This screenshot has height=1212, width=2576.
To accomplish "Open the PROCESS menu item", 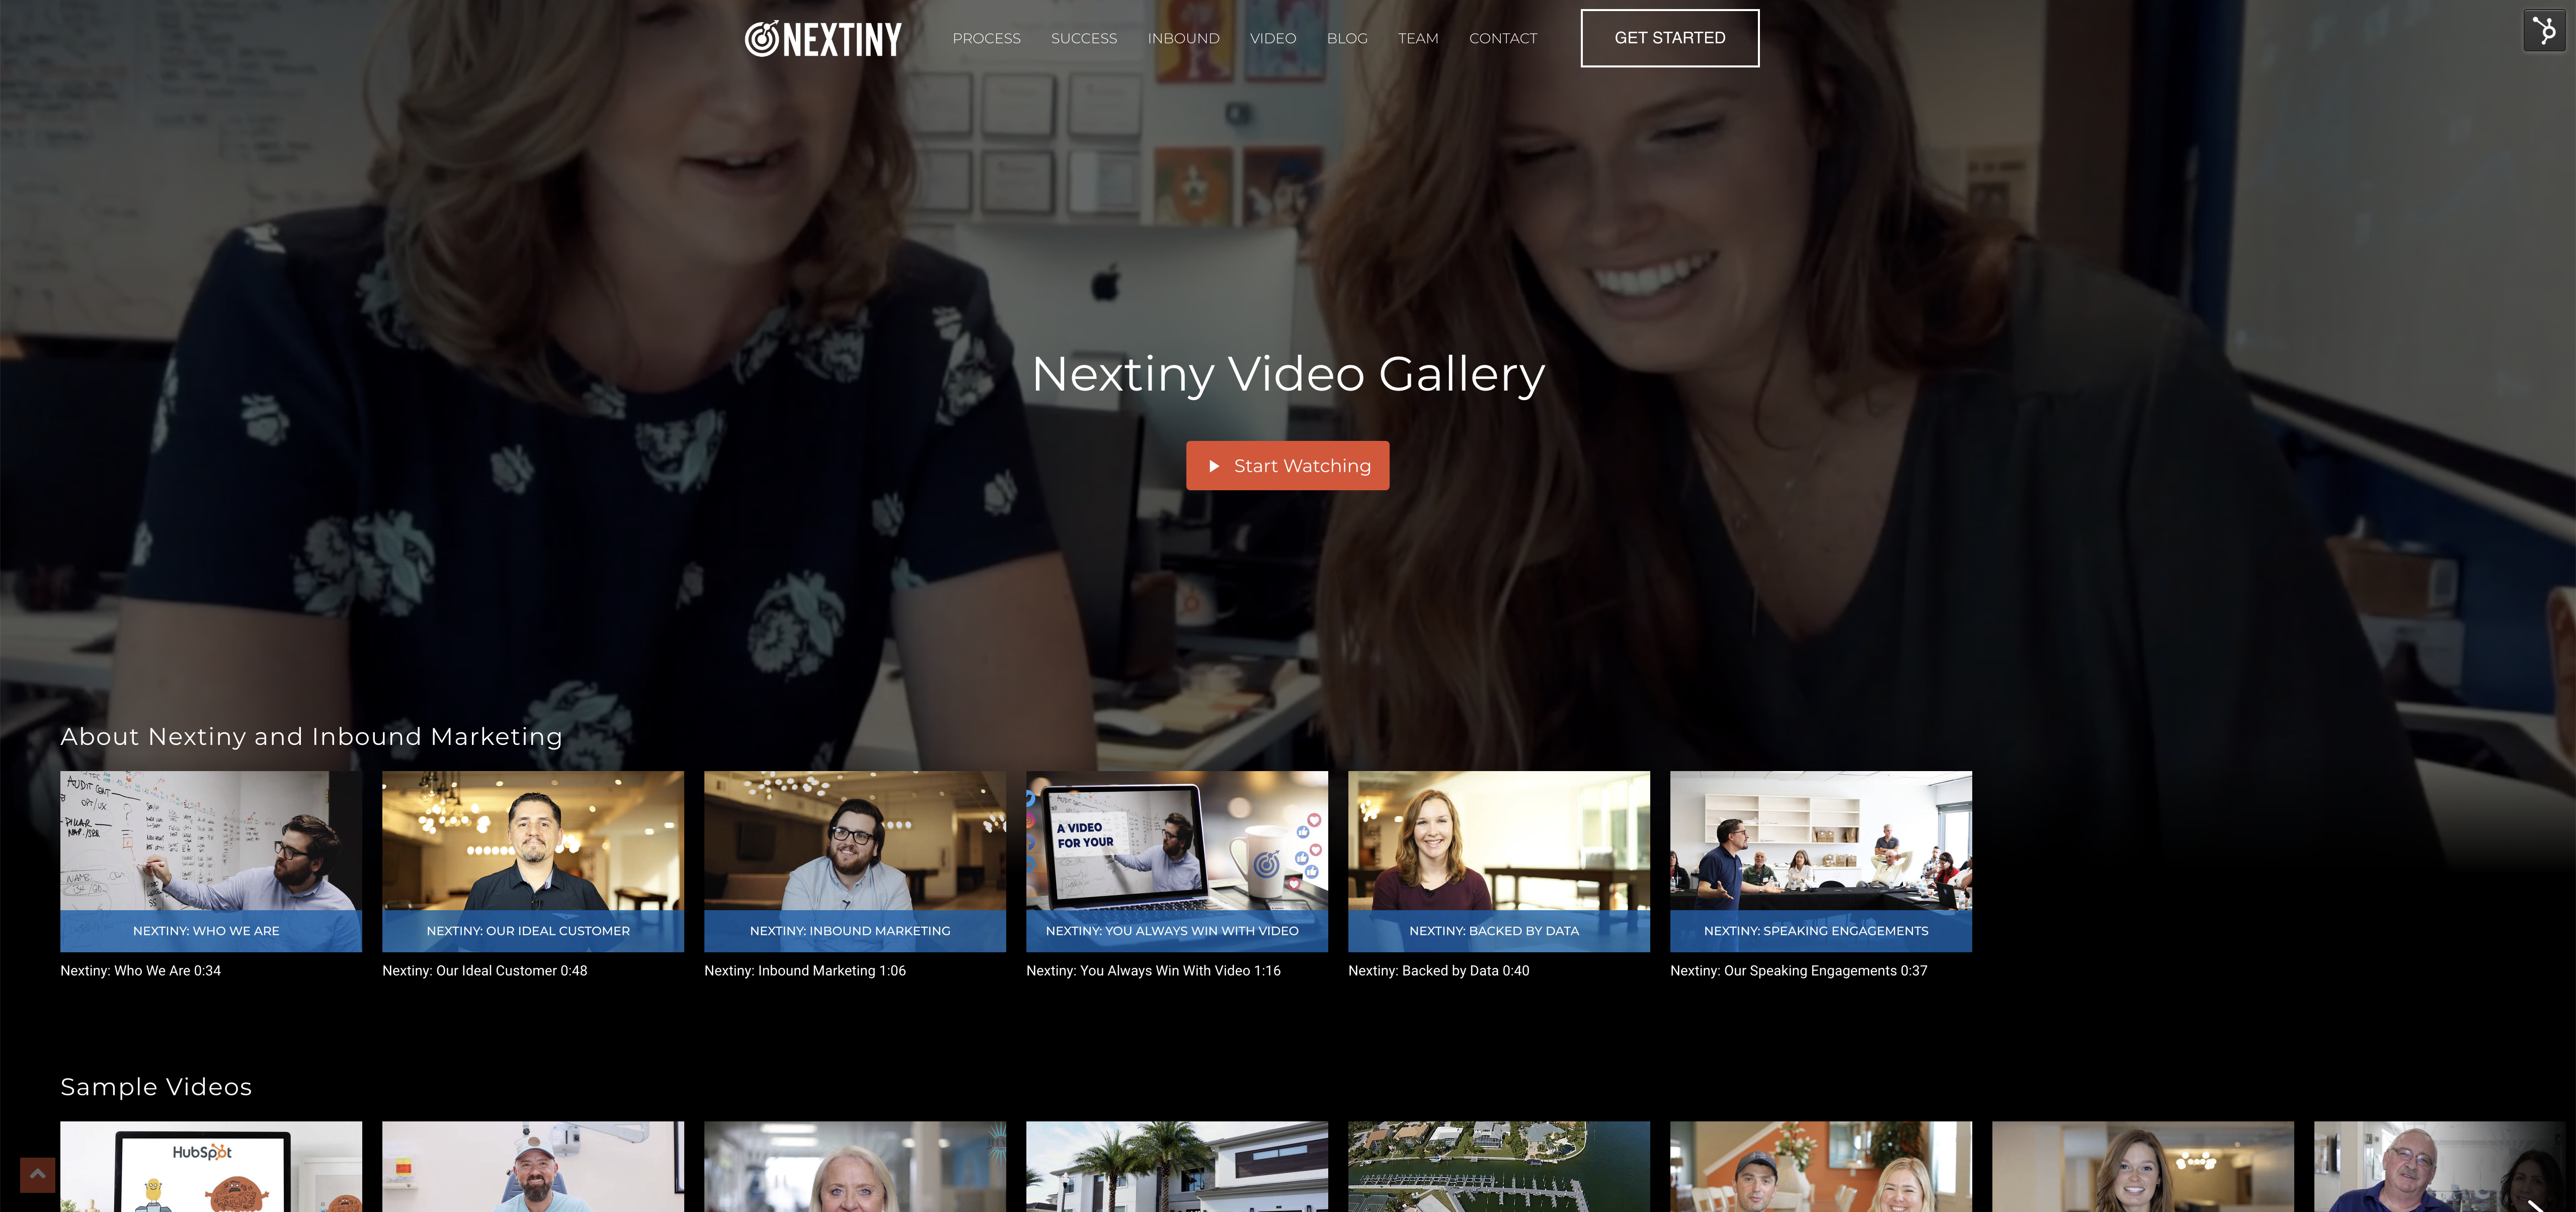I will (x=986, y=36).
